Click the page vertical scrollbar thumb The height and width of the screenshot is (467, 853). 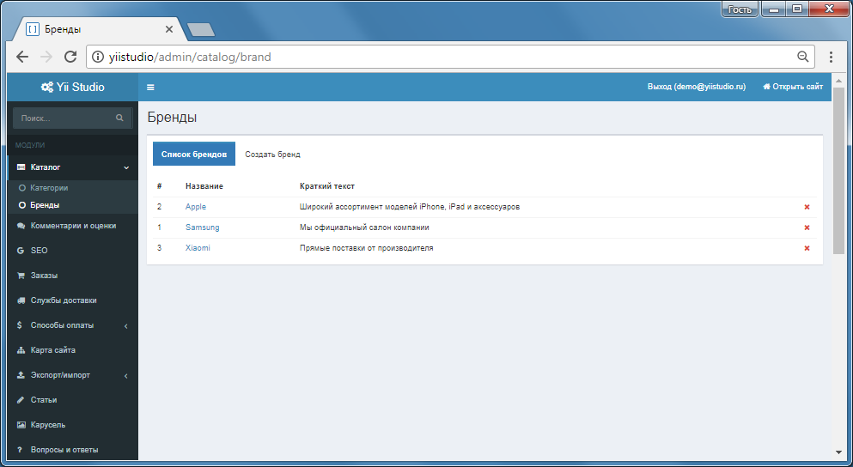[838, 170]
